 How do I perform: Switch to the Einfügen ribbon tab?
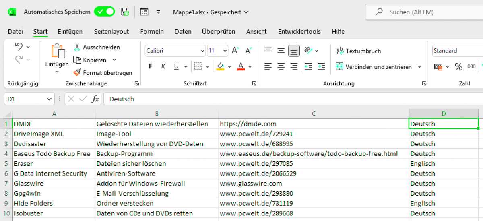coord(70,31)
